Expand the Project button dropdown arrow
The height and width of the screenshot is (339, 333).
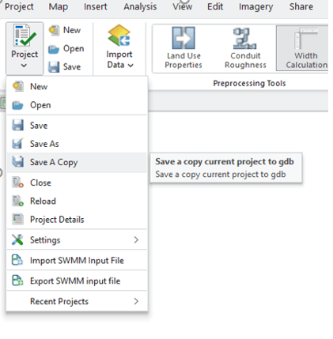(x=24, y=66)
